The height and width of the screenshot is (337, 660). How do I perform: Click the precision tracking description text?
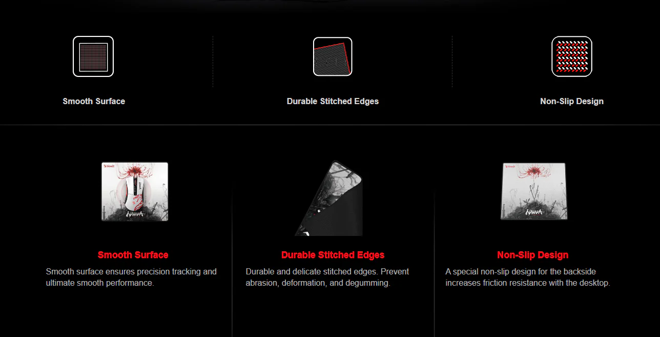[x=131, y=277]
